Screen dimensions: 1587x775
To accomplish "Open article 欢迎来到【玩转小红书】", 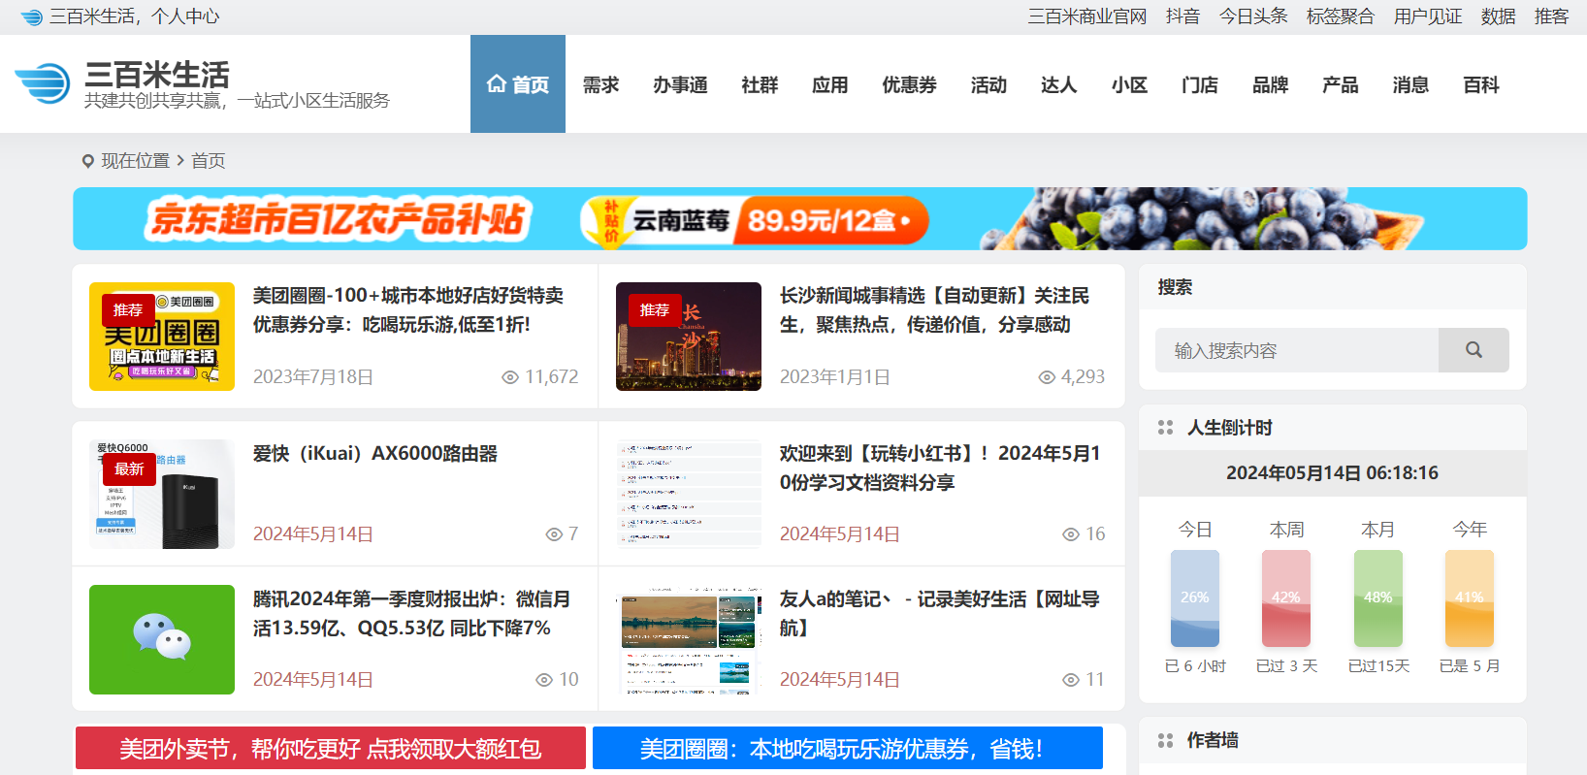I will (x=941, y=468).
